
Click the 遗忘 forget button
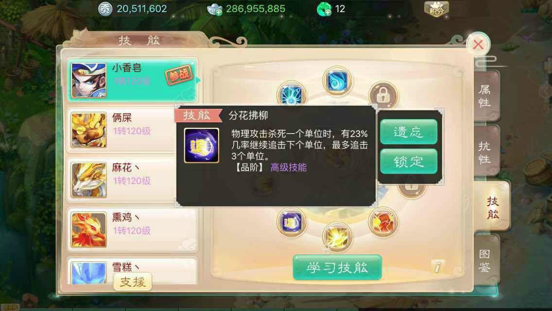point(409,132)
